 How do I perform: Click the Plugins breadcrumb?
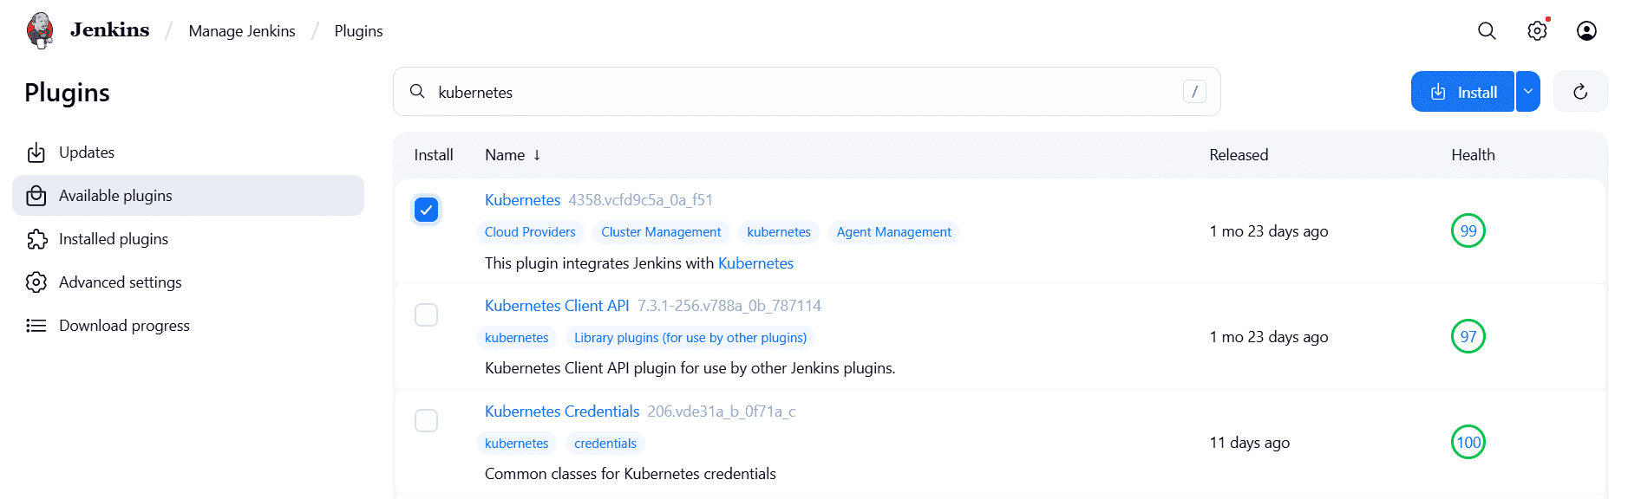coord(358,31)
